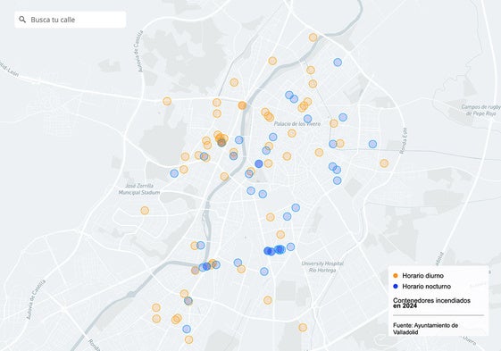Click the 'University Hospital Río Hortega' map label
501x351 pixels.
[x=322, y=267]
